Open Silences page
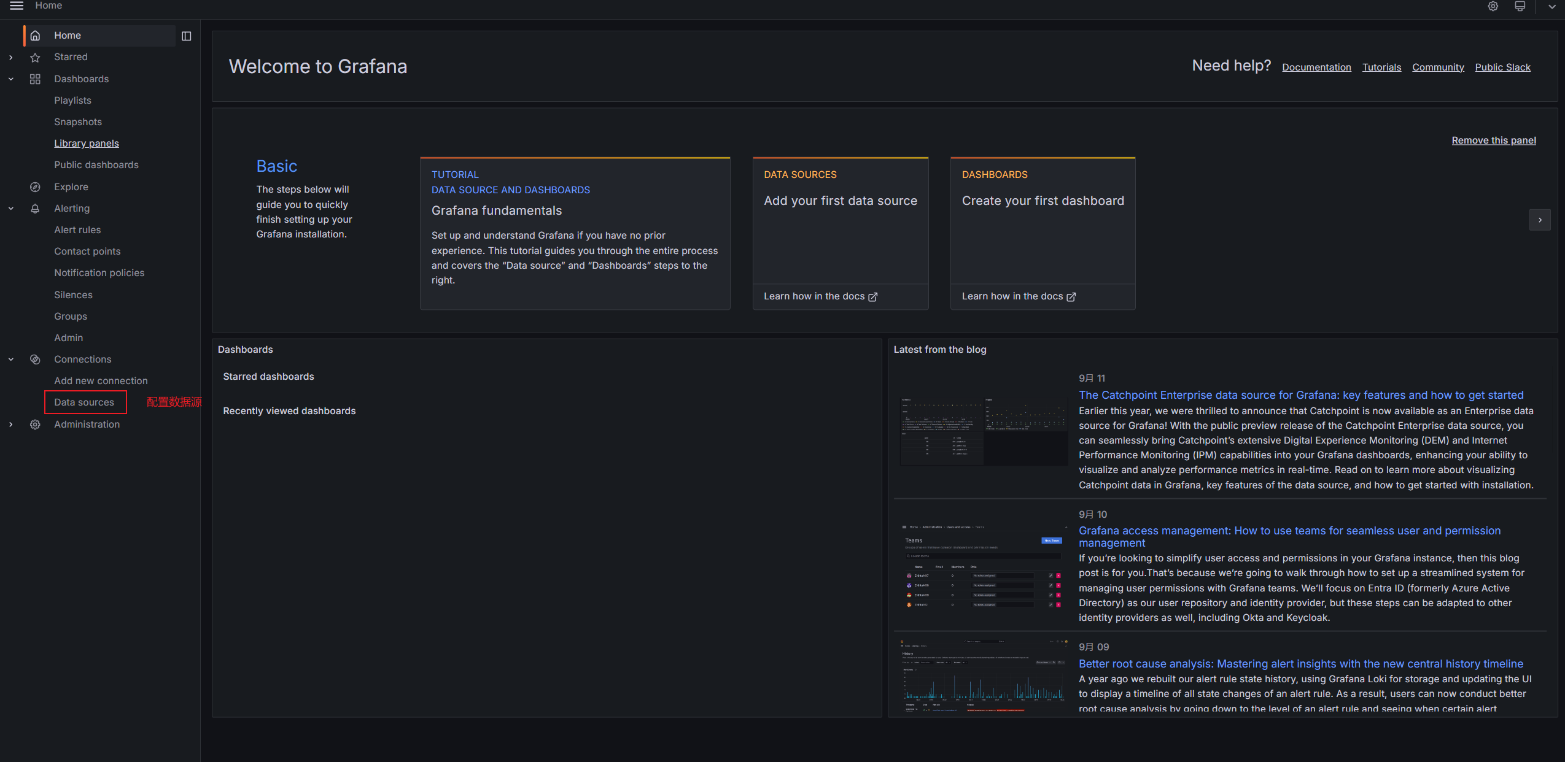1565x762 pixels. pos(73,295)
